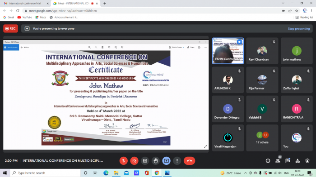The width and height of the screenshot is (316, 177).
Task: Click the Windows search box
Action: pyautogui.click(x=45, y=173)
